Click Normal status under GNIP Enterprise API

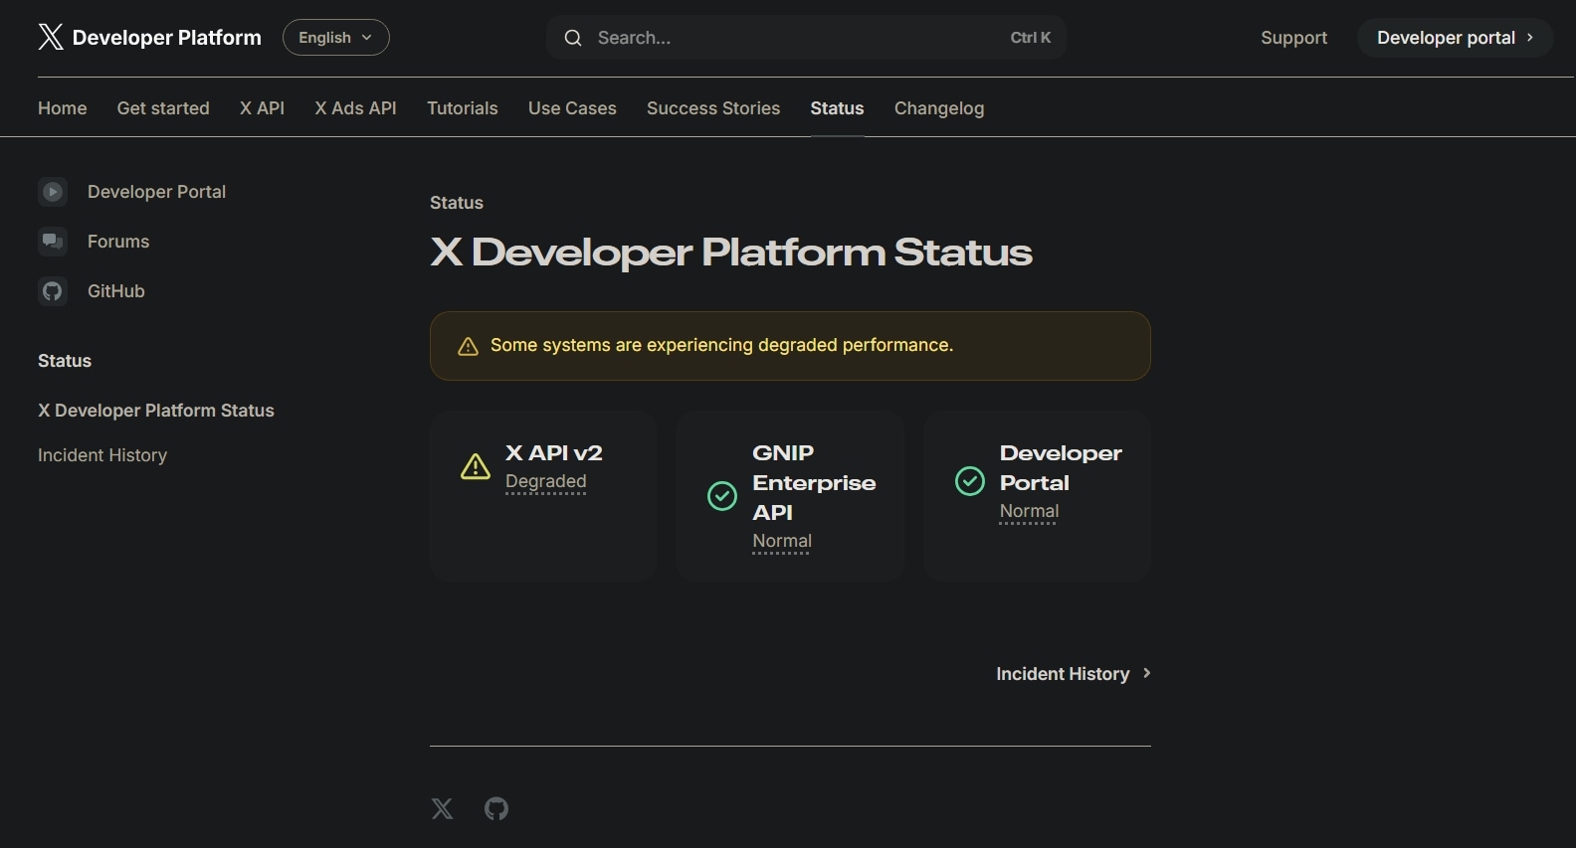pos(782,542)
